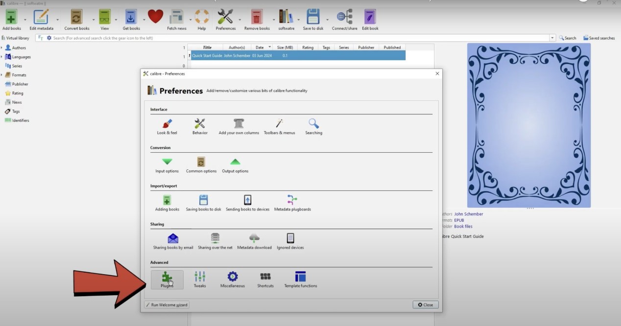
Task: Open the Edit metadata dropdown arrow
Action: point(58,20)
